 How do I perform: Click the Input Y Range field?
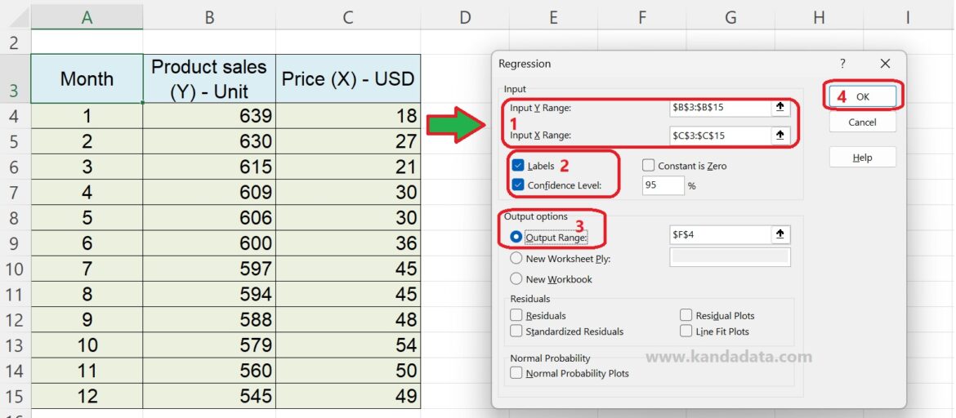(x=720, y=108)
